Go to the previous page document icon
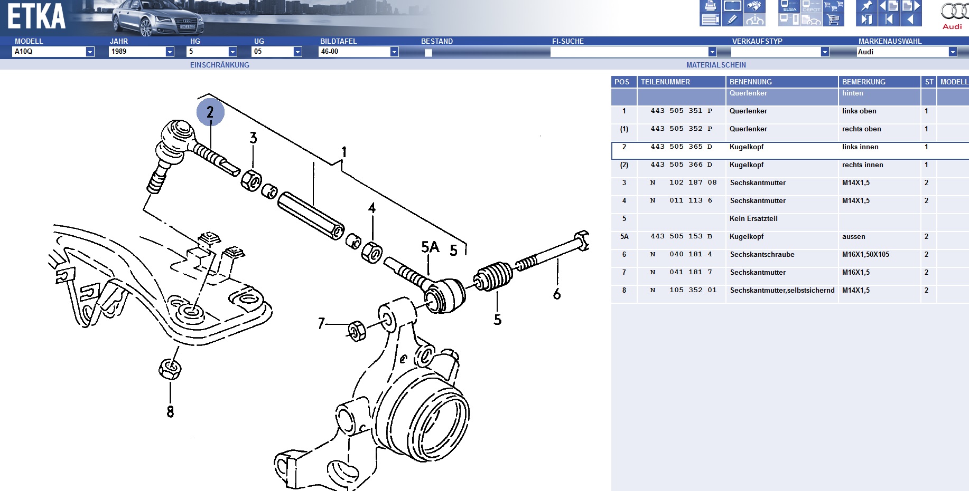The width and height of the screenshot is (969, 491). (889, 6)
